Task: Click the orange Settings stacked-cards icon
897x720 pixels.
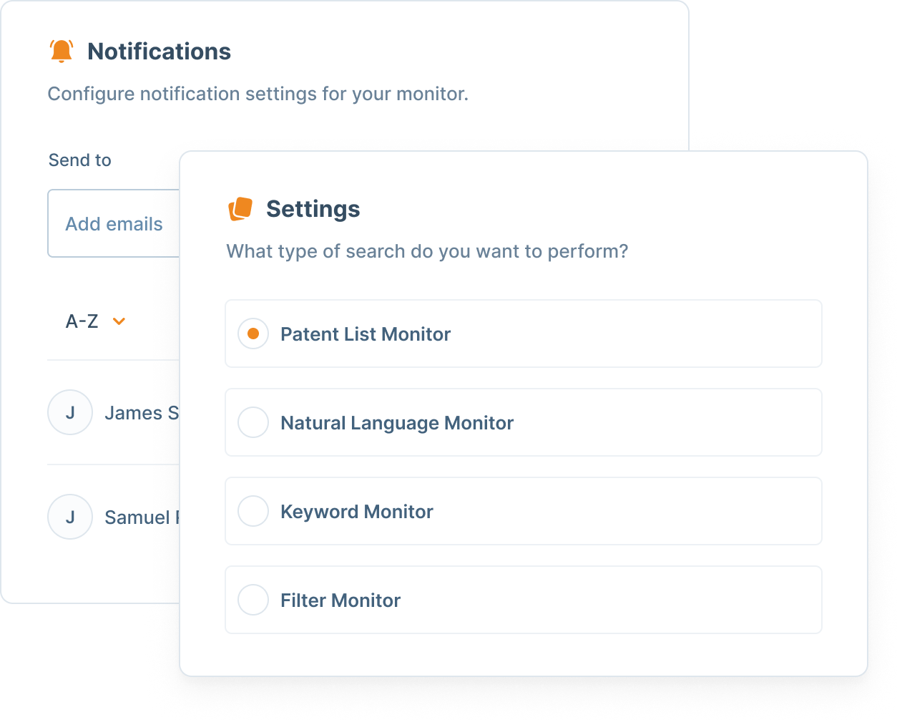Action: coord(240,209)
